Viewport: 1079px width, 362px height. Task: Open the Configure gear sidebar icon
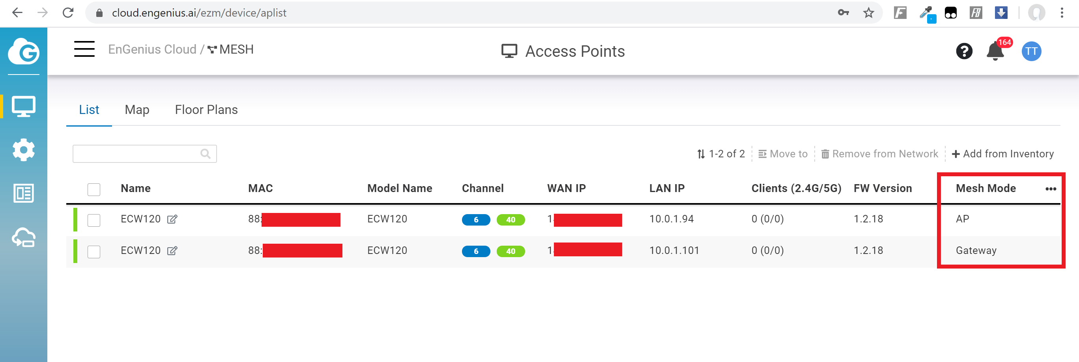[23, 150]
